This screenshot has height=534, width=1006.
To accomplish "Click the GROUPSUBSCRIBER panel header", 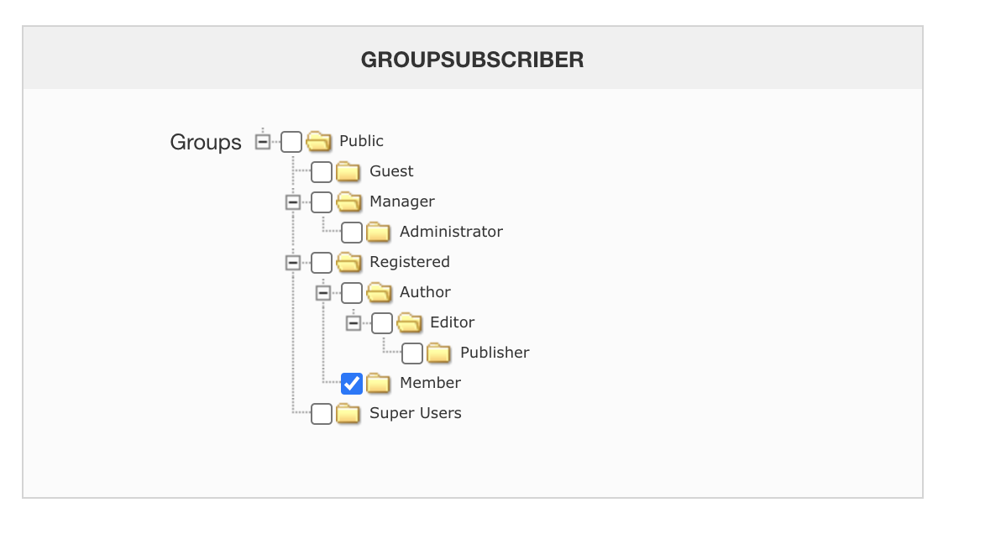I will pos(472,60).
